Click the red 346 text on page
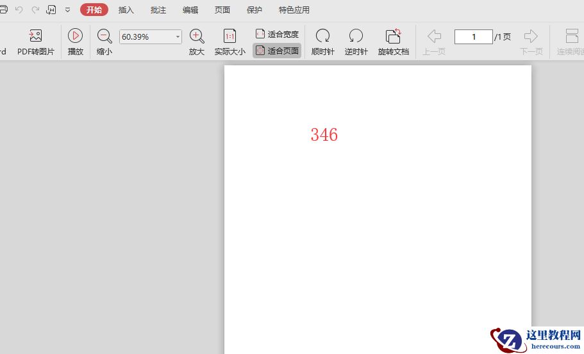 pyautogui.click(x=324, y=134)
